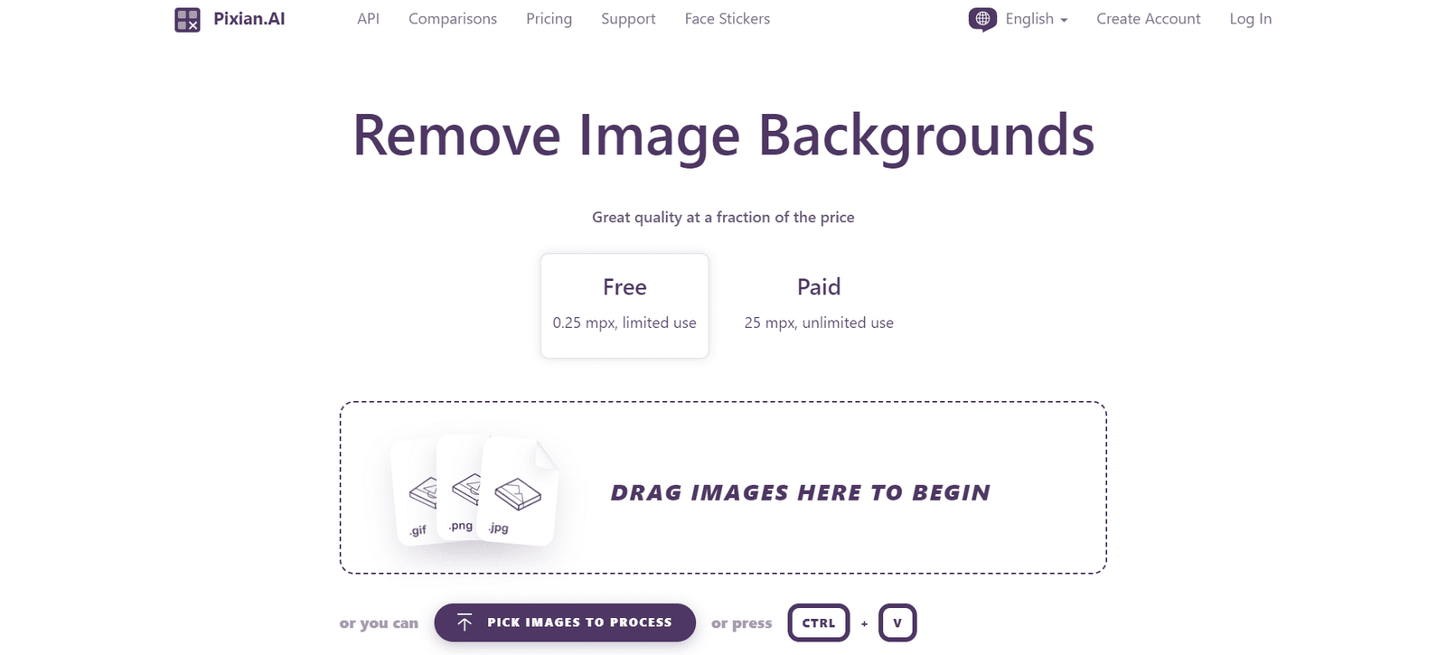
Task: Expand language menu via caret arrow
Action: coord(1064,20)
